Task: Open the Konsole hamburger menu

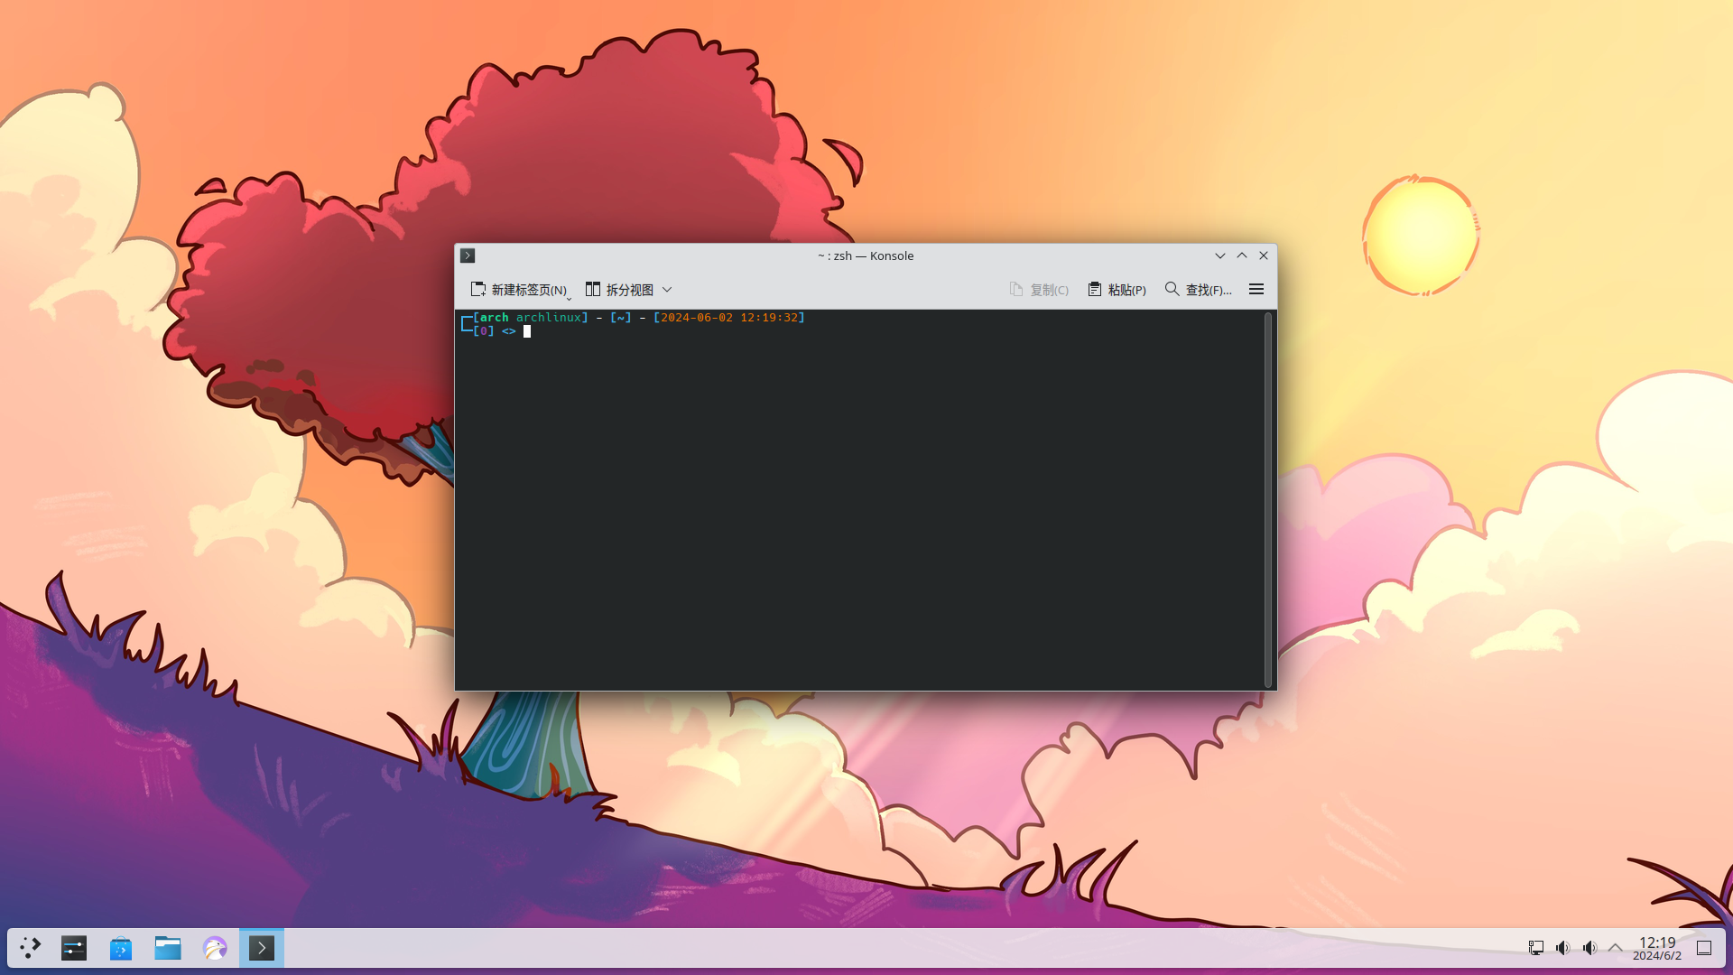Action: pyautogui.click(x=1256, y=290)
